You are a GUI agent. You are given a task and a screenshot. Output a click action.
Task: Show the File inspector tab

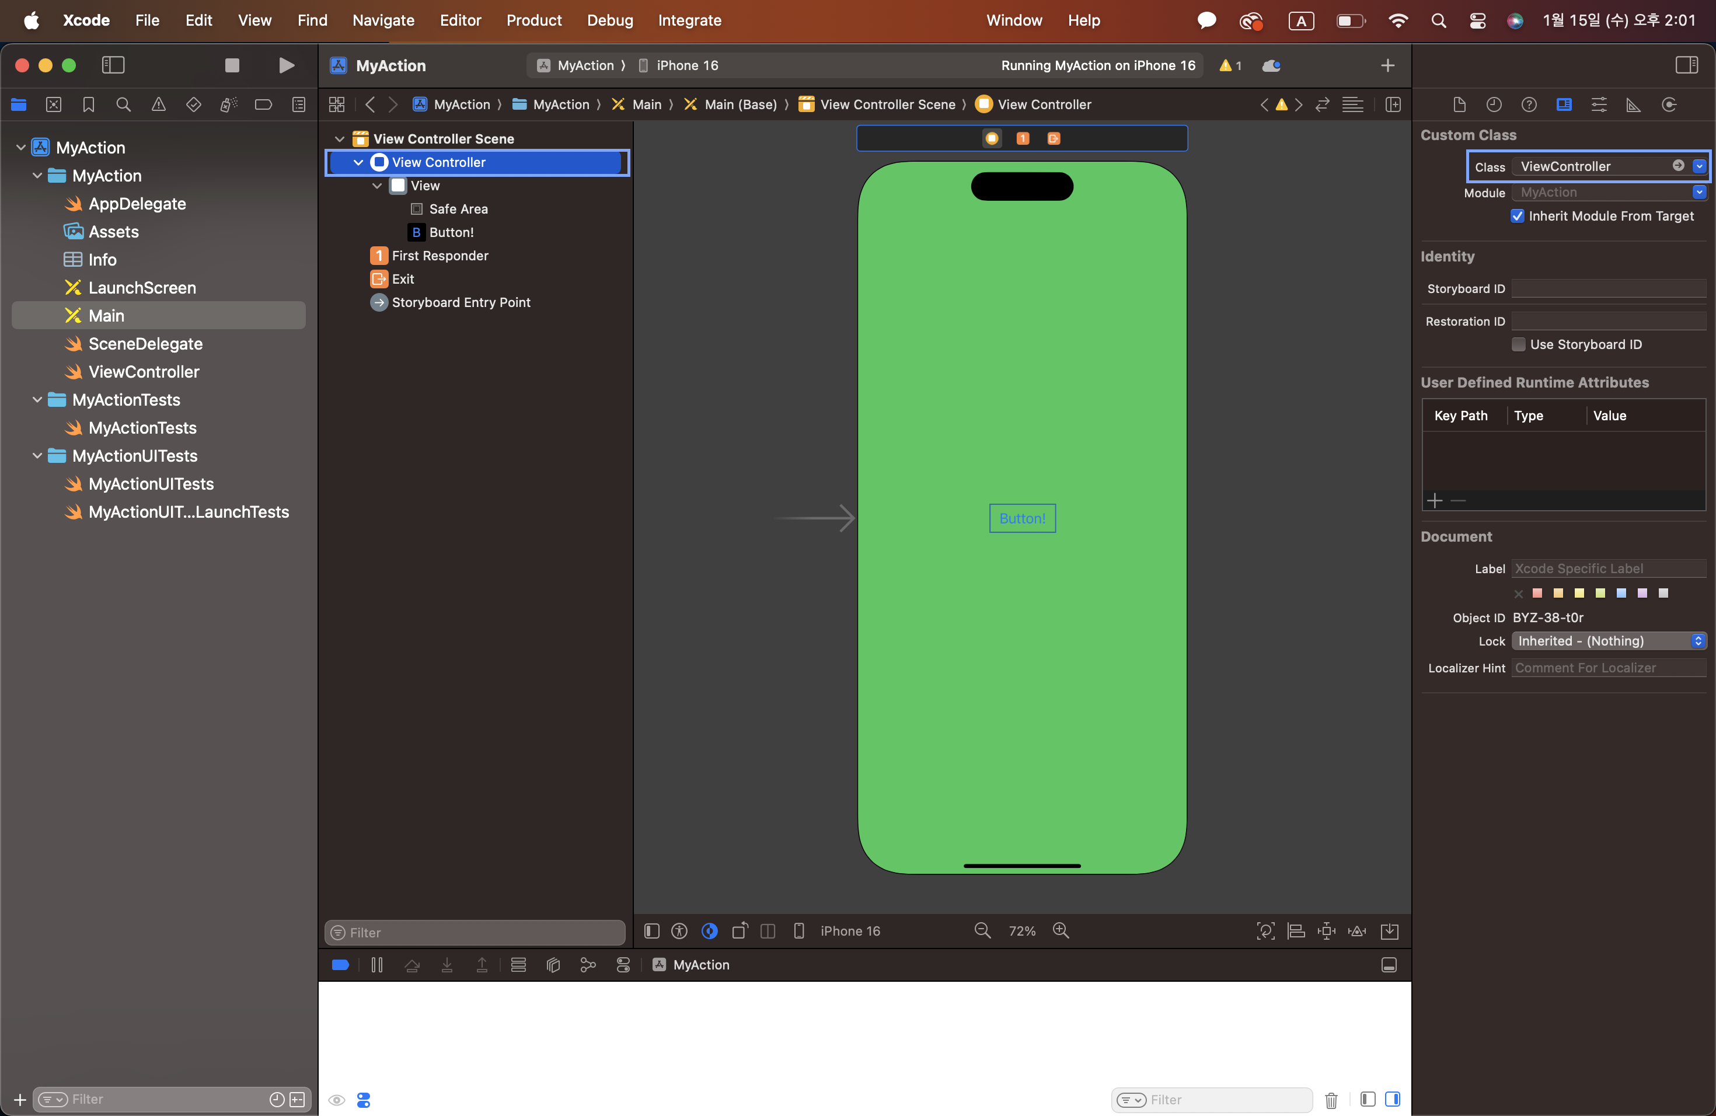pyautogui.click(x=1459, y=105)
